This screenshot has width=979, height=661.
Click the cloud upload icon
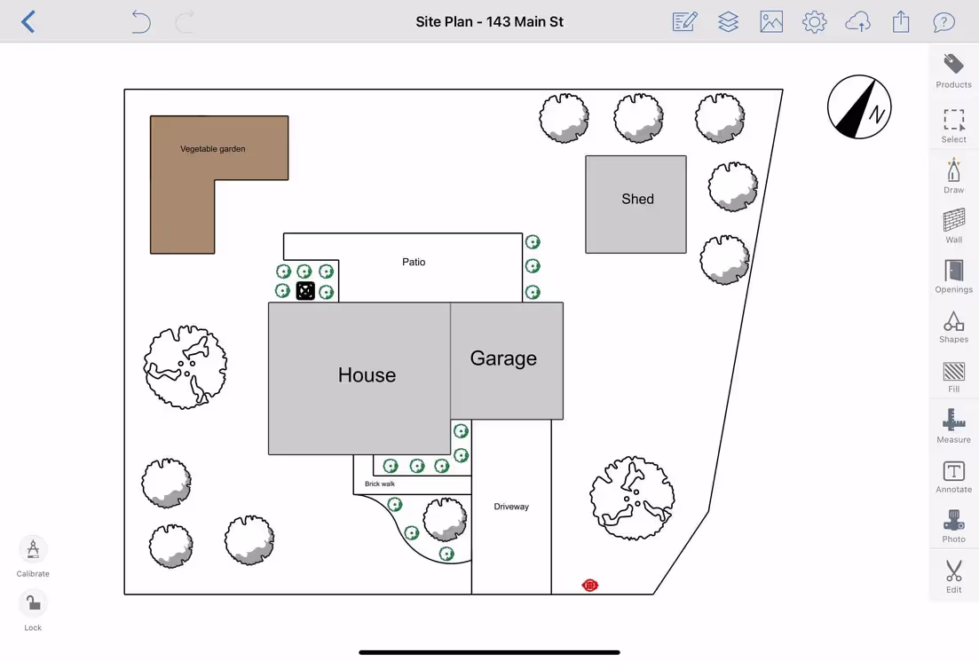click(858, 22)
